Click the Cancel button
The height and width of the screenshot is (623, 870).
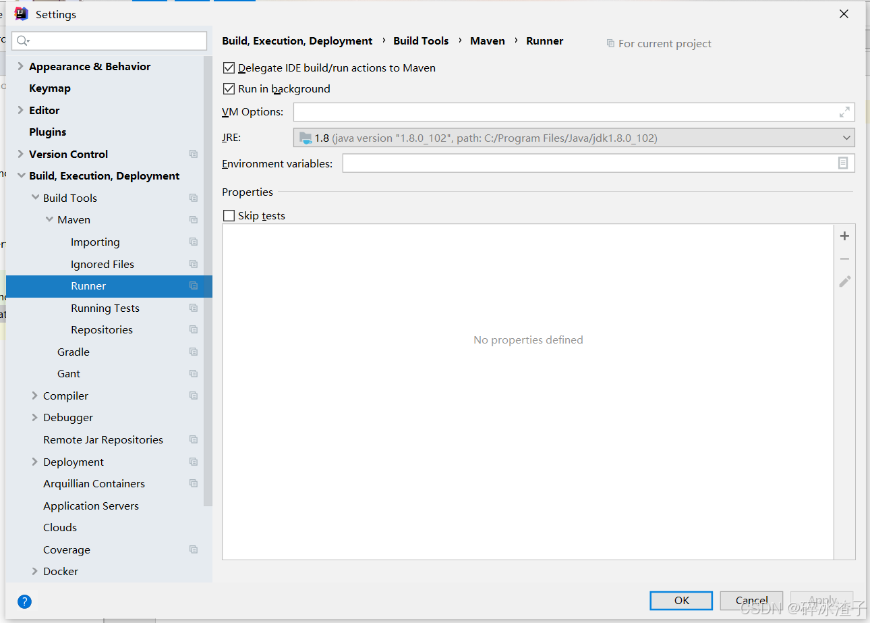[751, 601]
